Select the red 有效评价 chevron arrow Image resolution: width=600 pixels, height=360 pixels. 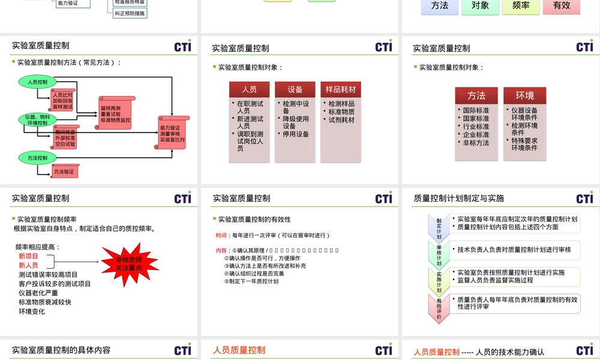pyautogui.click(x=439, y=309)
